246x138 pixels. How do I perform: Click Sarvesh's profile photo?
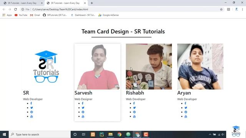pyautogui.click(x=97, y=66)
